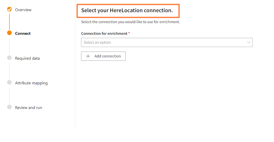Select the Connect step label
Screen dimensions: 274x142
(23, 34)
